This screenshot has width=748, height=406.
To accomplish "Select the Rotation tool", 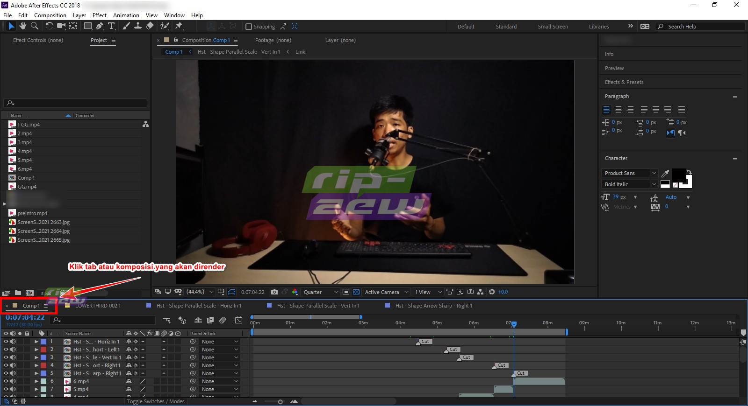I will (49, 26).
